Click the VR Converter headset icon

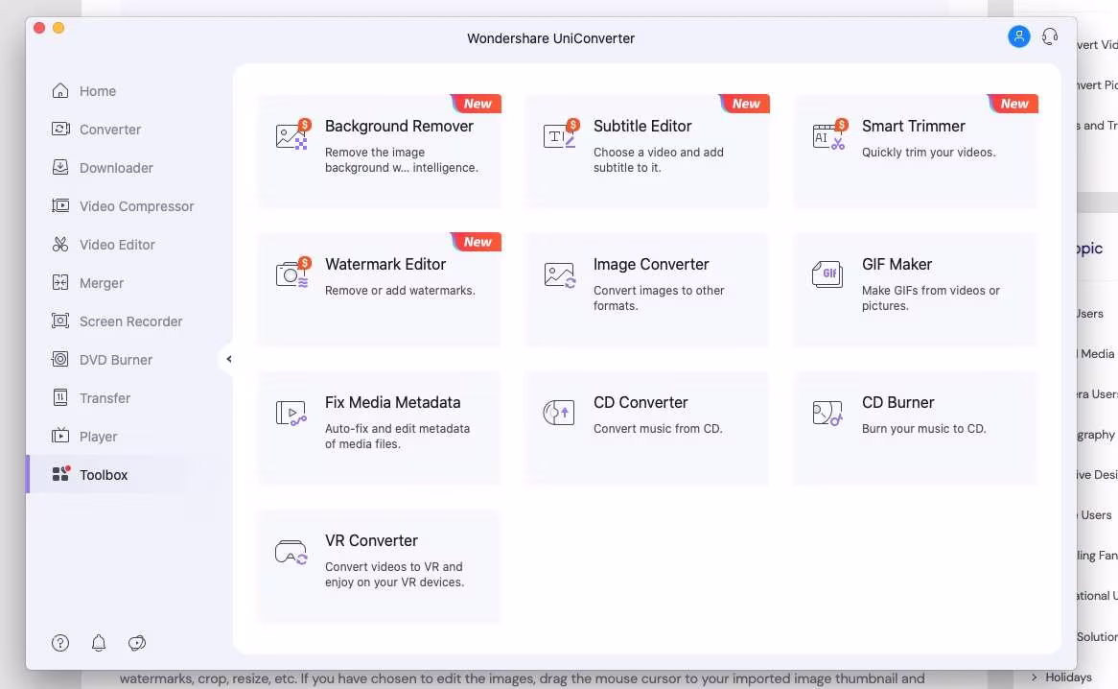[x=291, y=552]
